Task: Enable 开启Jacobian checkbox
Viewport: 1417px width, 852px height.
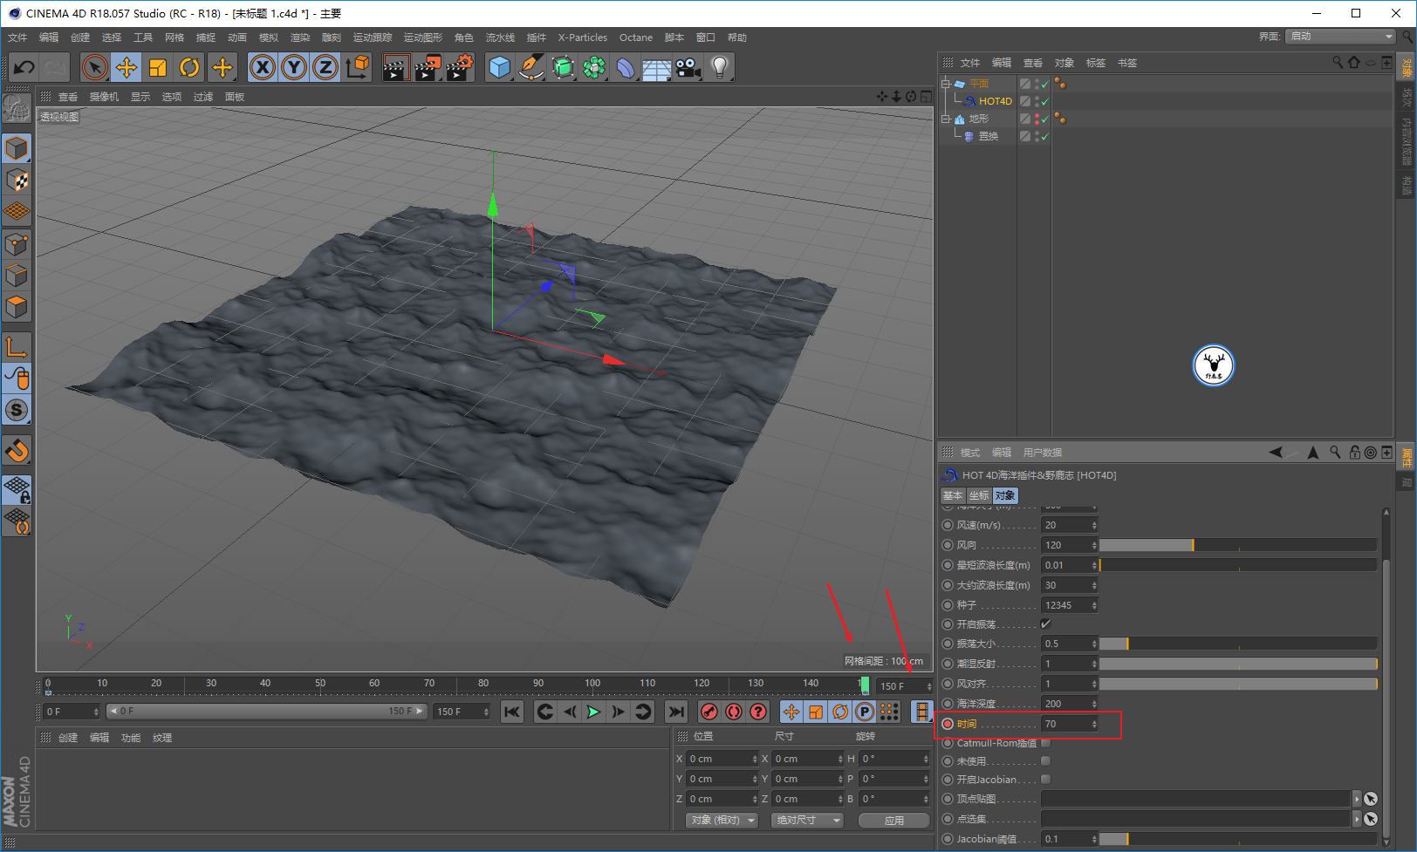Action: 1045,779
